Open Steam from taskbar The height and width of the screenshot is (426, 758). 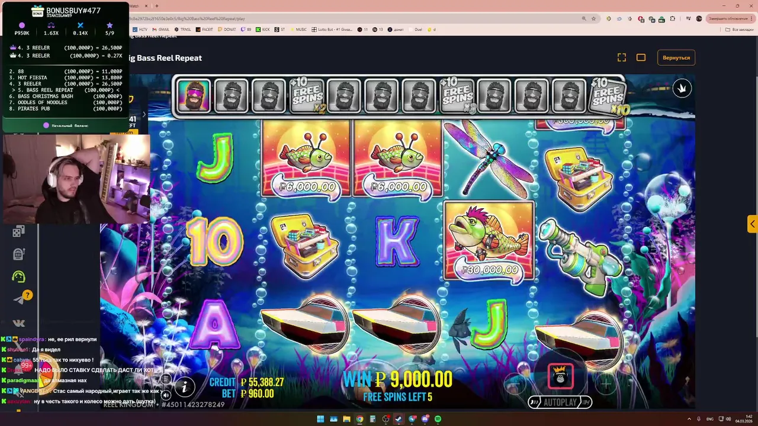(x=399, y=419)
